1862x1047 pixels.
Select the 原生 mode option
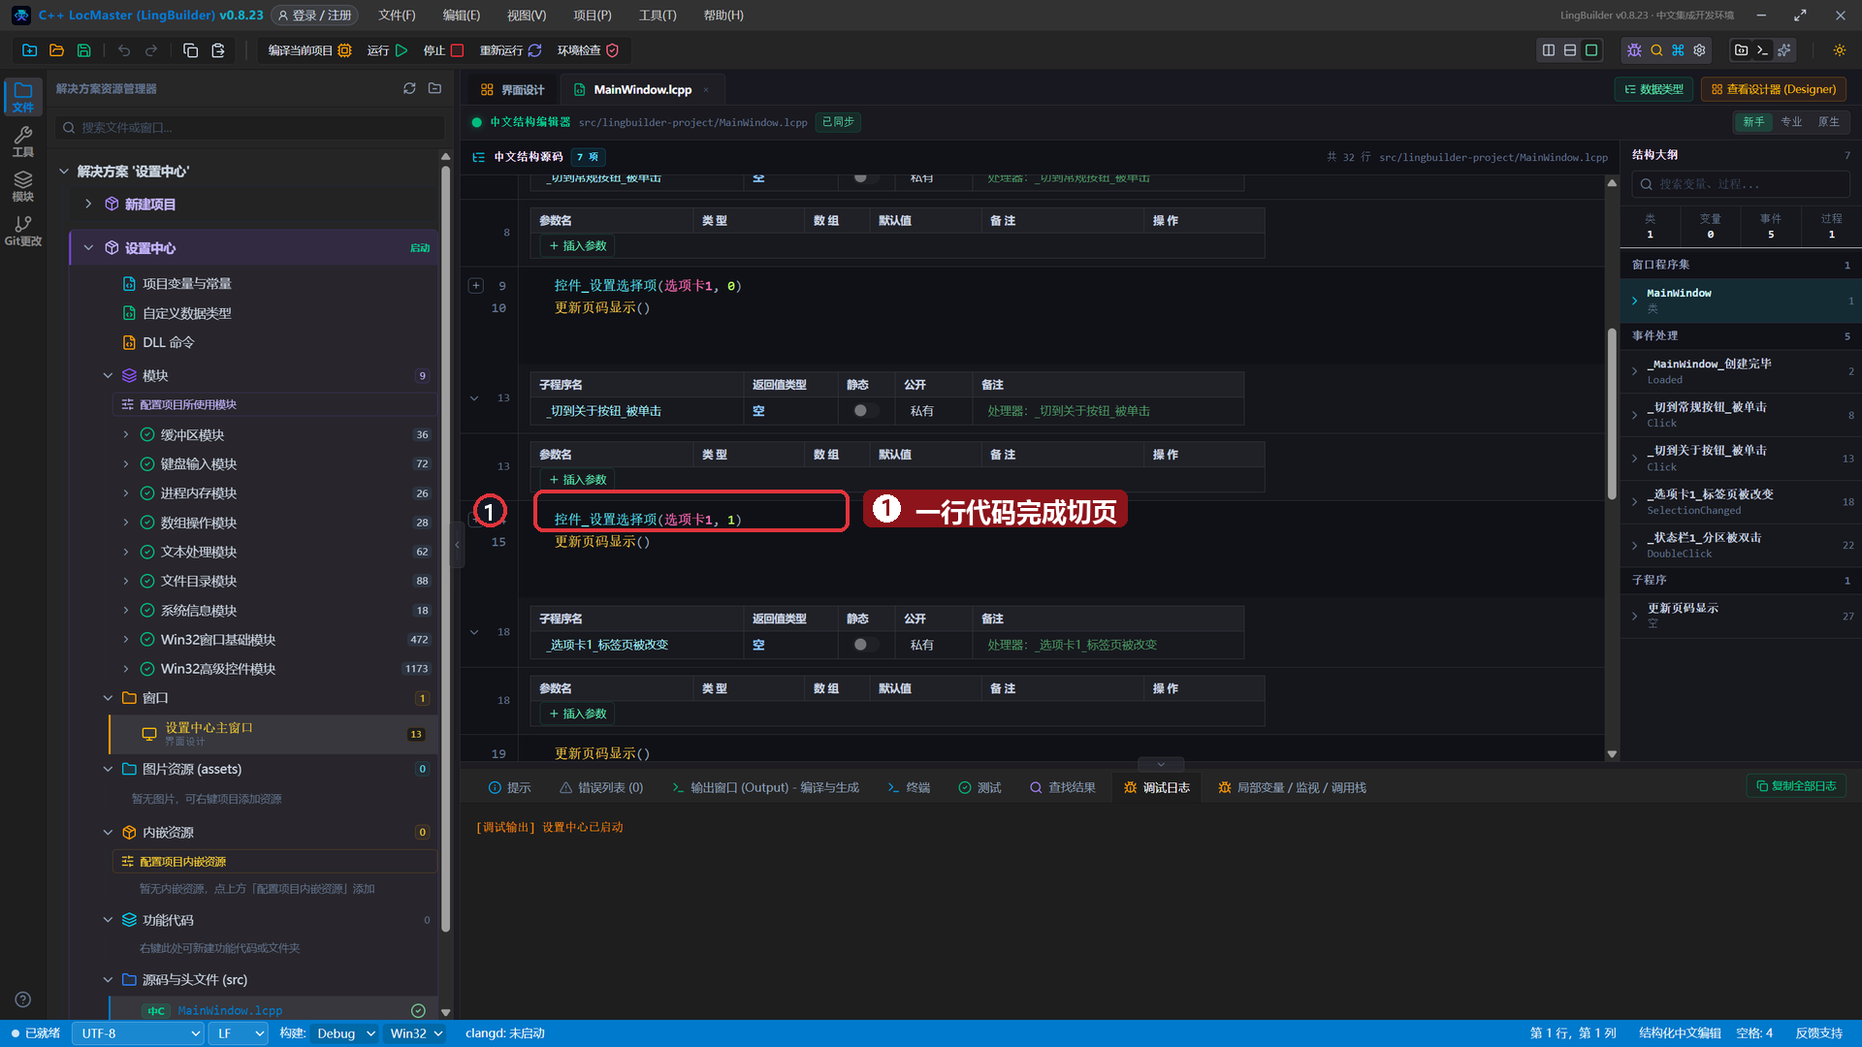click(1828, 122)
